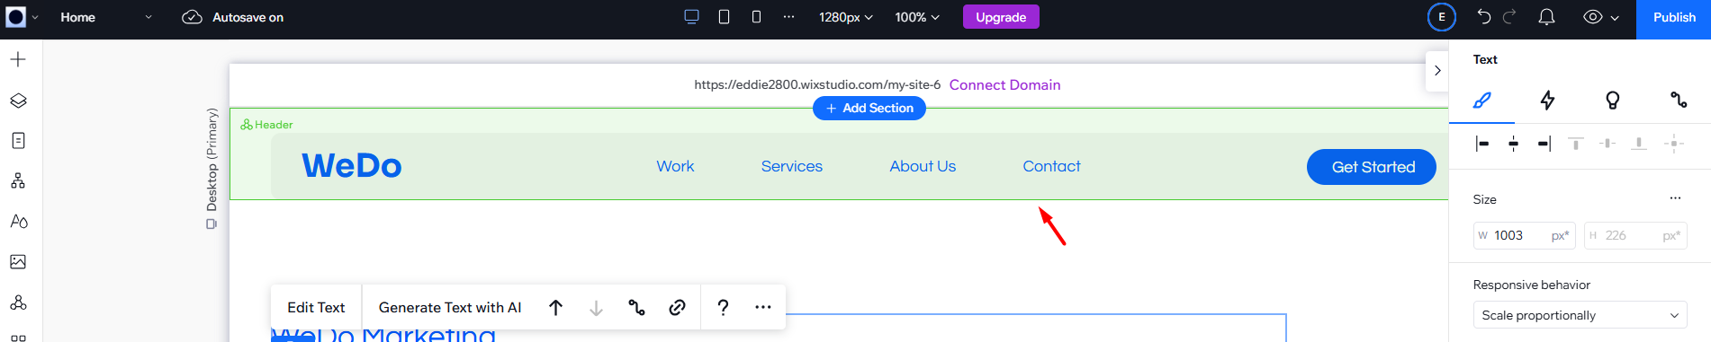
Task: Open the Add Elements panel
Action: click(x=18, y=59)
